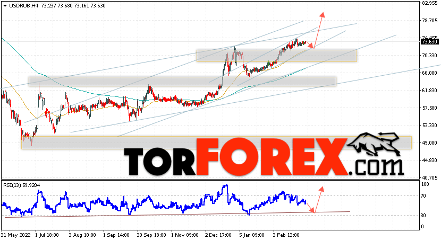Image resolution: width=441 pixels, height=241 pixels.
Task: Select the USDRUB,H4 chart title text
Action: point(24,6)
